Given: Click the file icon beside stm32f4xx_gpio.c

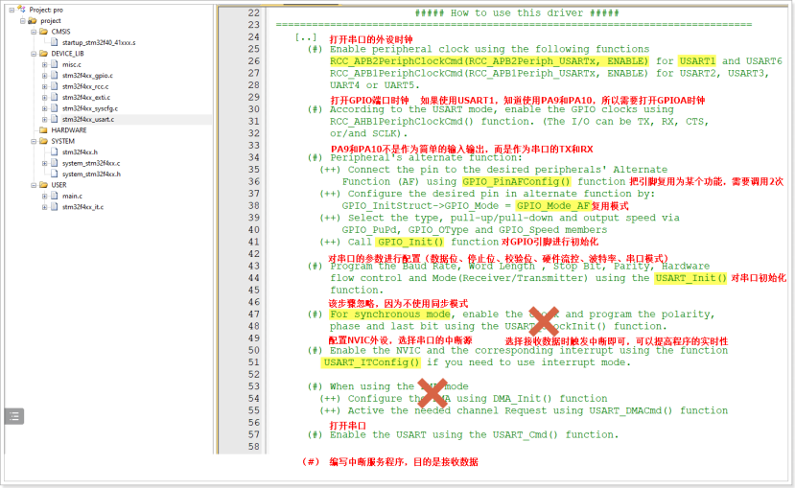Looking at the screenshot, I should point(55,76).
